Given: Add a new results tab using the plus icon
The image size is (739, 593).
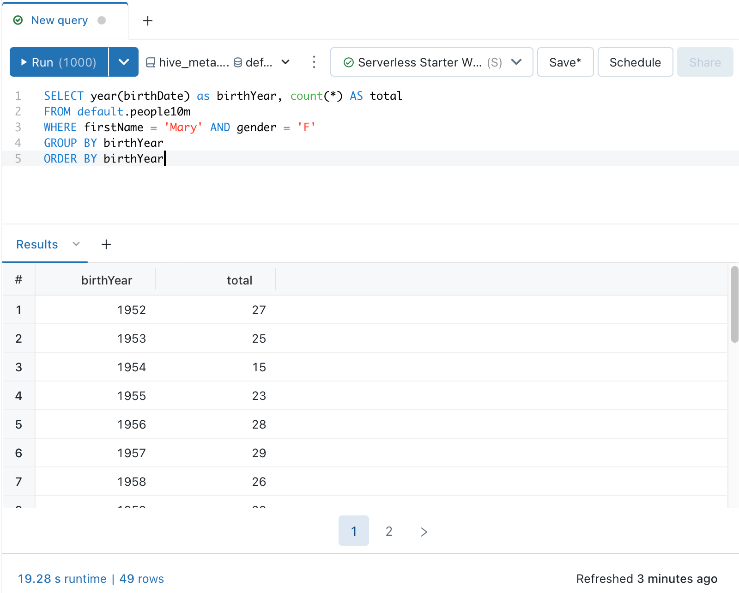Looking at the screenshot, I should coord(106,244).
